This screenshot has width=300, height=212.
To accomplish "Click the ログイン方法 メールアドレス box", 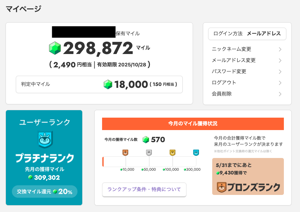I will click(x=247, y=34).
